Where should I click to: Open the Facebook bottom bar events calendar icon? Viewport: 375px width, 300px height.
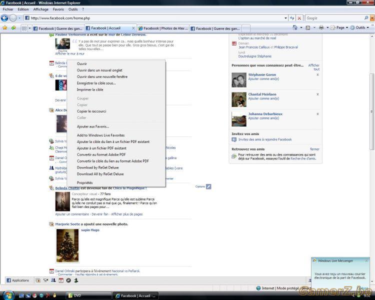[61, 280]
